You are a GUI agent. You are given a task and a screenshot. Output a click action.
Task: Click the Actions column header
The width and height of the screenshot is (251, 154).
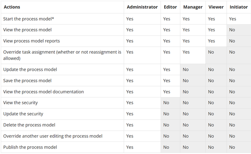(x=12, y=7)
